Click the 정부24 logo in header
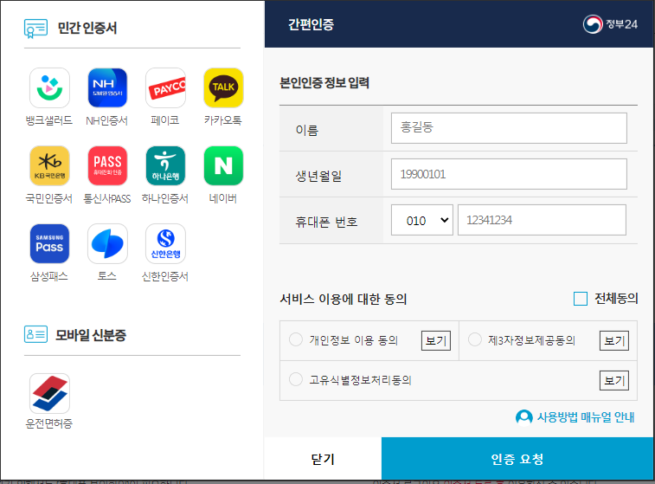This screenshot has height=484, width=655. click(x=610, y=24)
